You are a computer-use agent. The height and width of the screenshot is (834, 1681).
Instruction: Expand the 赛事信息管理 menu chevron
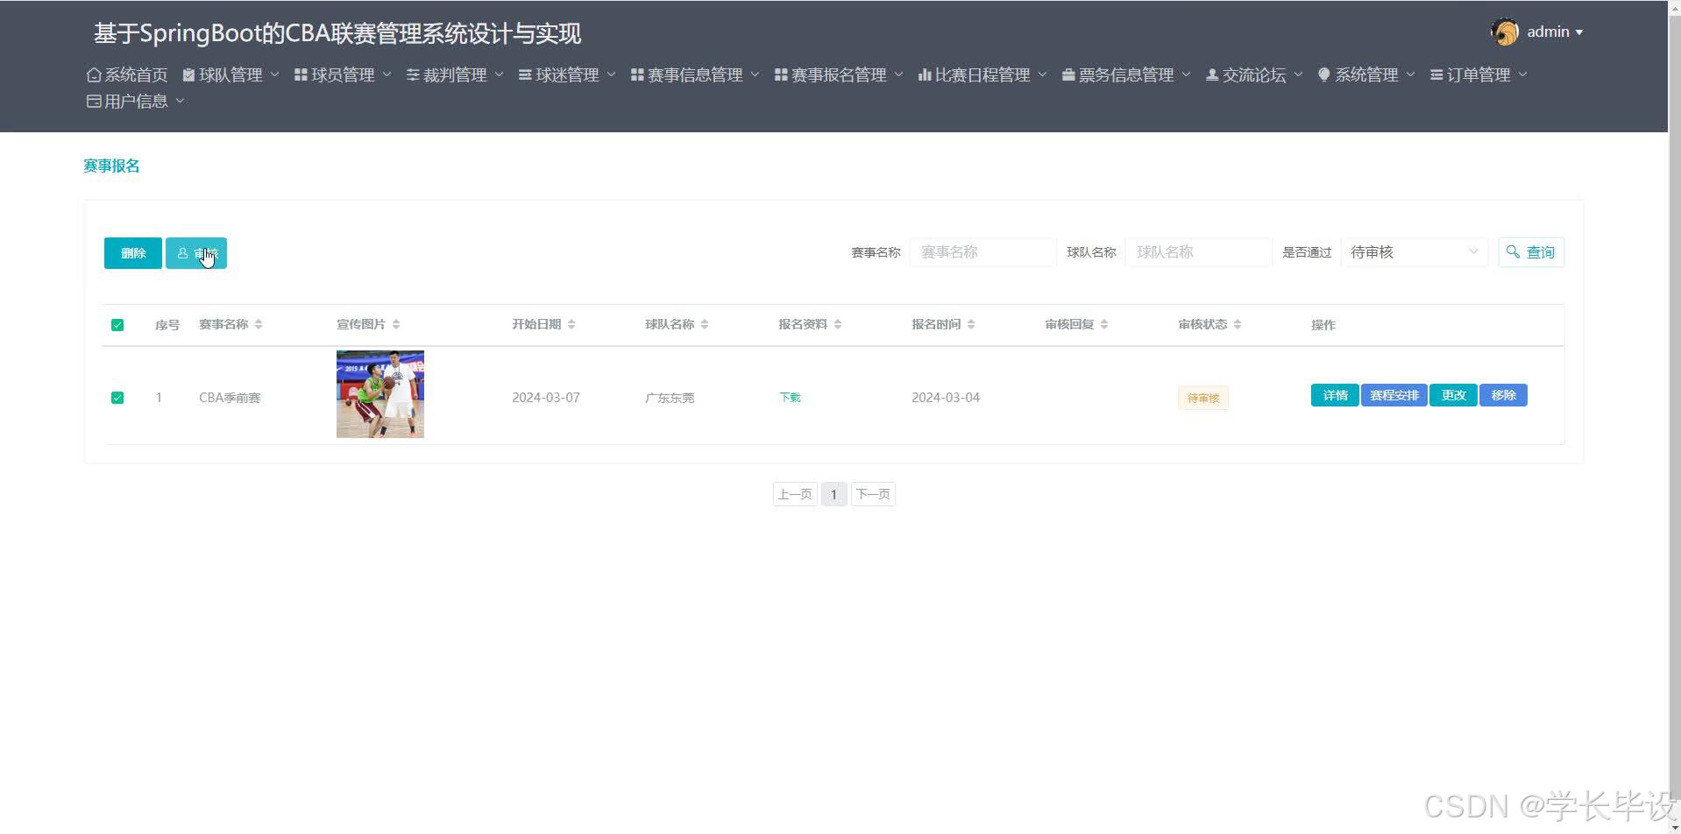755,75
